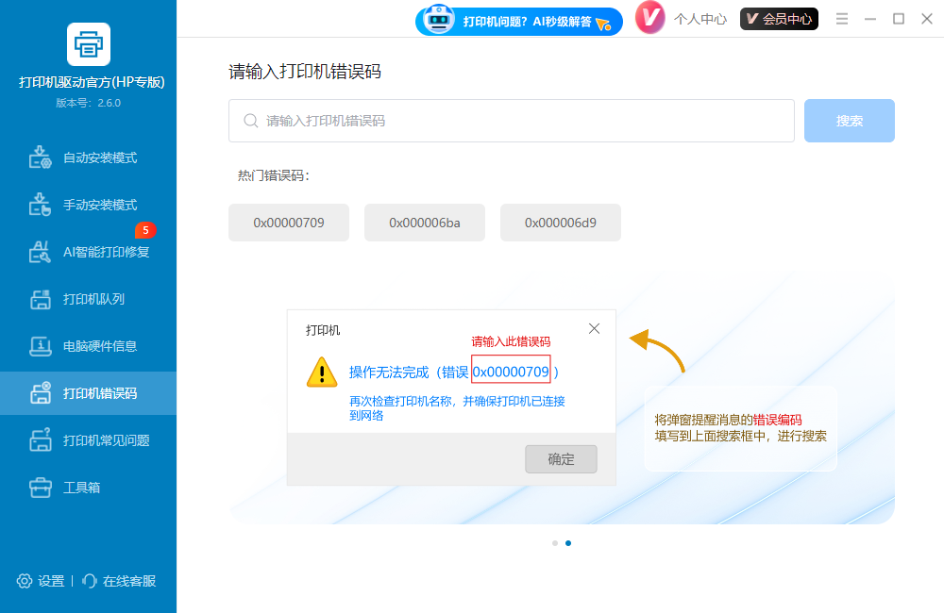Open 设置 with the gear icon

25,582
